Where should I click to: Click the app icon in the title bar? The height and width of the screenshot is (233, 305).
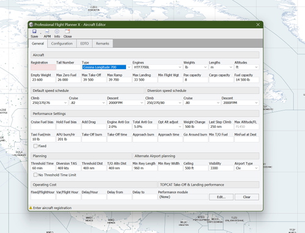31,24
